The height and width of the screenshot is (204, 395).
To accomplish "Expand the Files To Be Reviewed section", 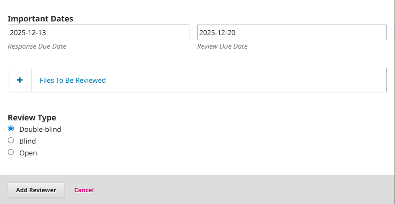I will [73, 81].
